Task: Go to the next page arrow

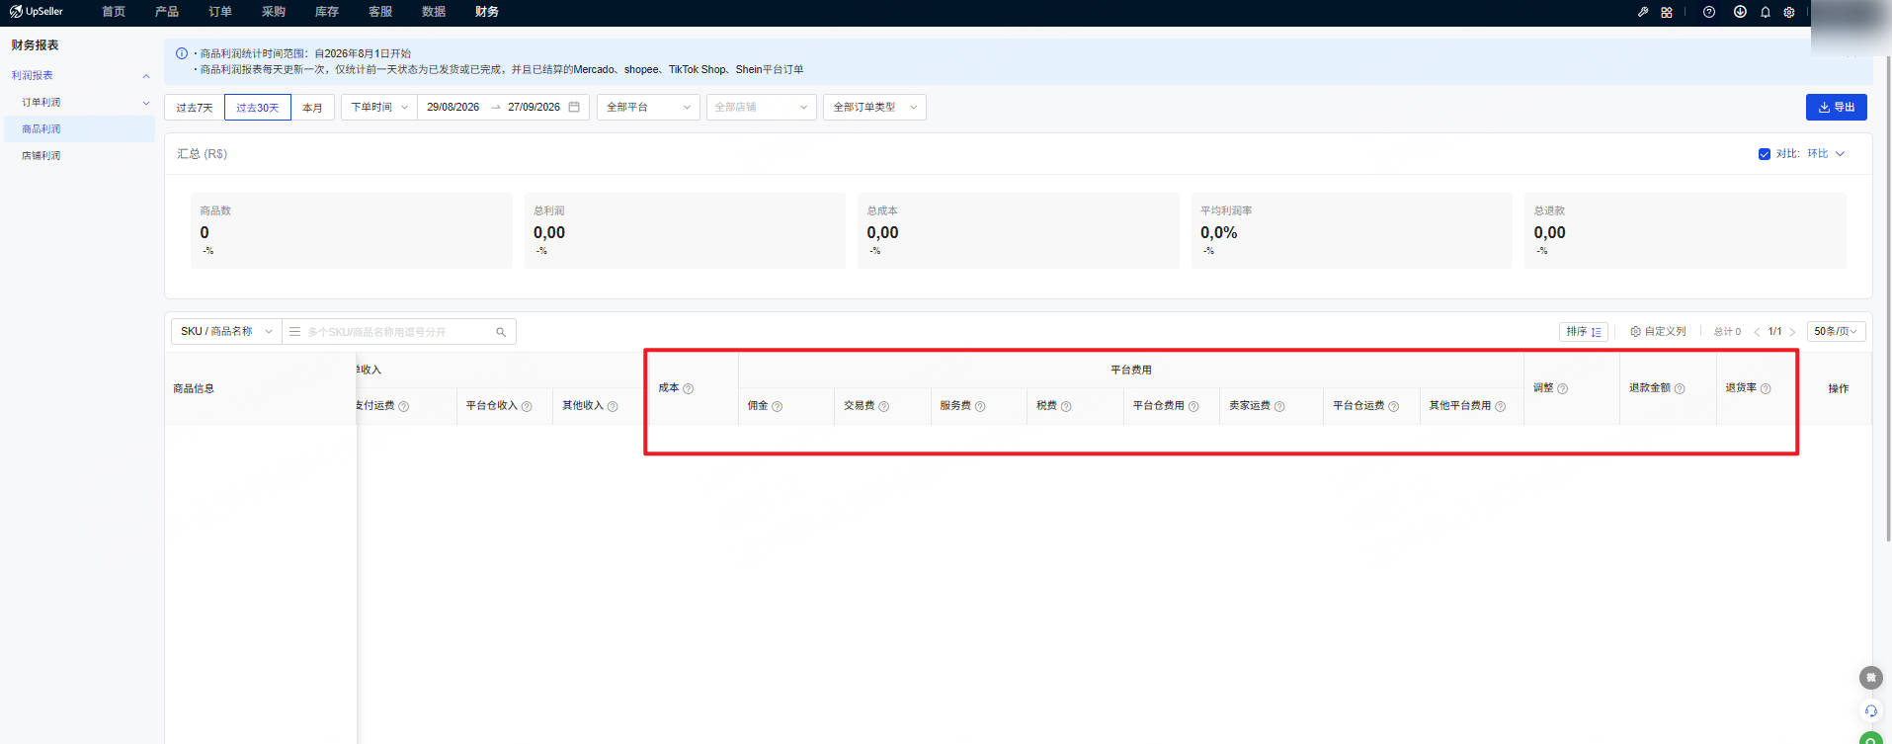Action: click(x=1792, y=332)
